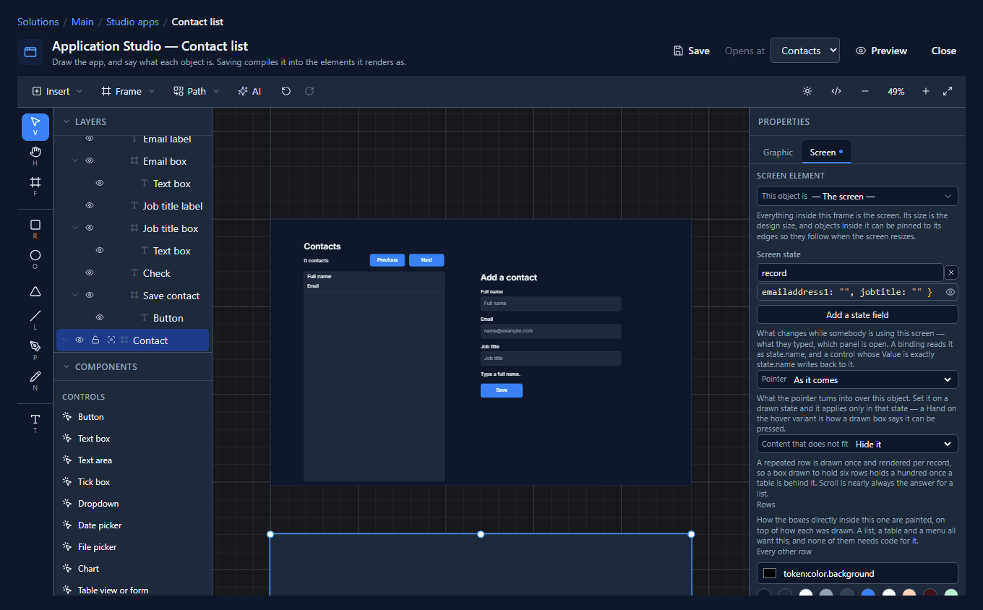
Task: Open 'Content that does not fit' dropdown
Action: coord(857,444)
